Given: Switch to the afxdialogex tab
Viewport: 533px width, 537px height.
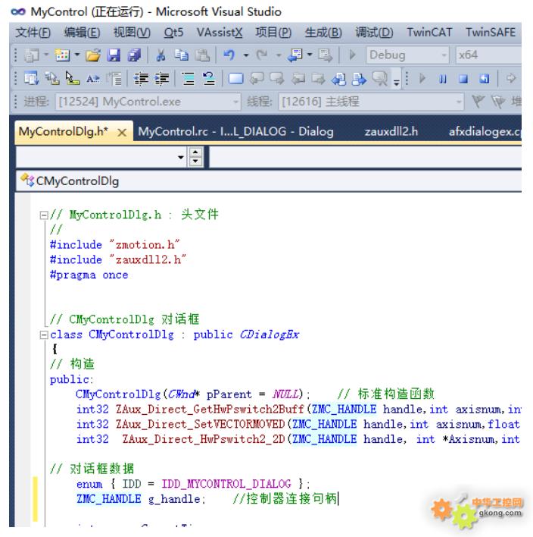Looking at the screenshot, I should (x=485, y=131).
